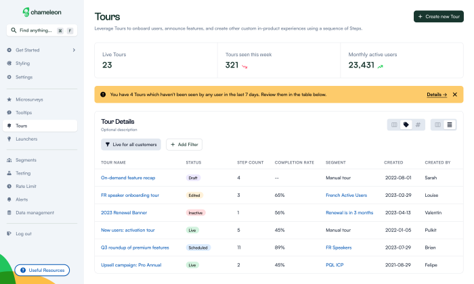Screen dimensions: 474x284
Task: Click Log out in sidebar
Action: [x=24, y=234]
